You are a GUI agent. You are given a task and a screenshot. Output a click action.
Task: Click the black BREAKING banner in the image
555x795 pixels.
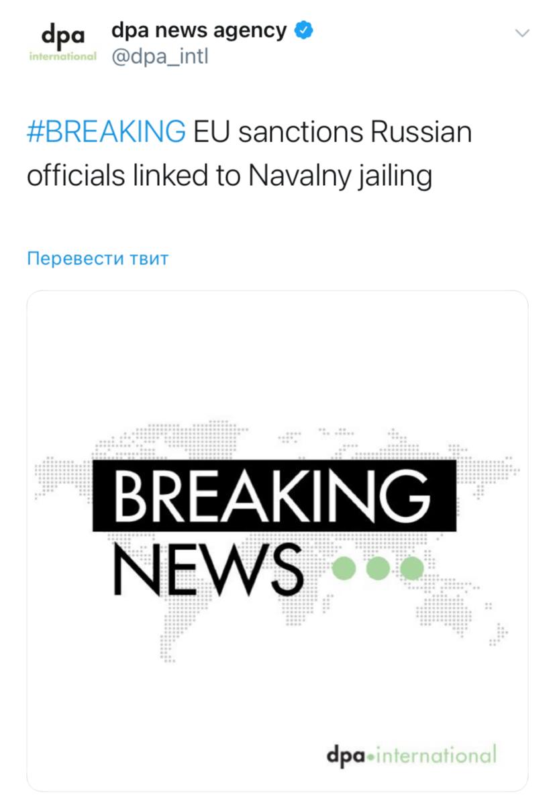point(274,495)
